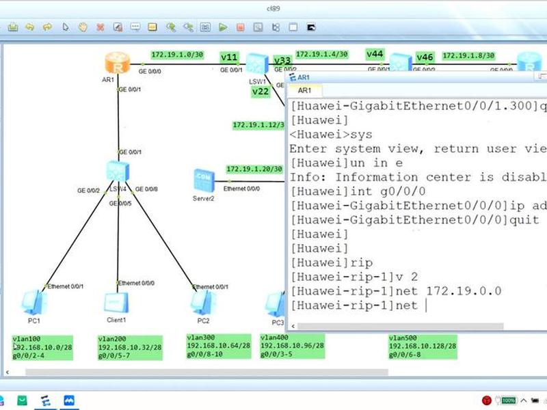Click the undo arrow in toolbar

30,27
